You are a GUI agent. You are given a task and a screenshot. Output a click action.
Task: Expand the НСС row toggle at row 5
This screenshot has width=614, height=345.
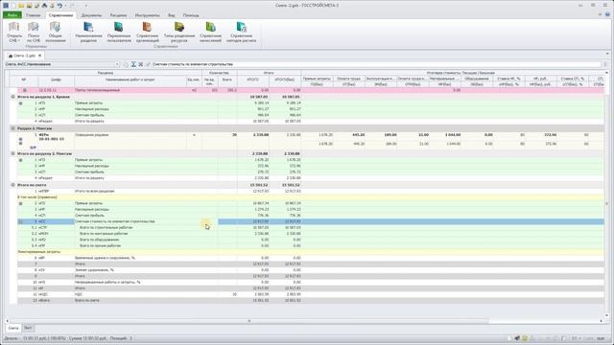point(21,221)
